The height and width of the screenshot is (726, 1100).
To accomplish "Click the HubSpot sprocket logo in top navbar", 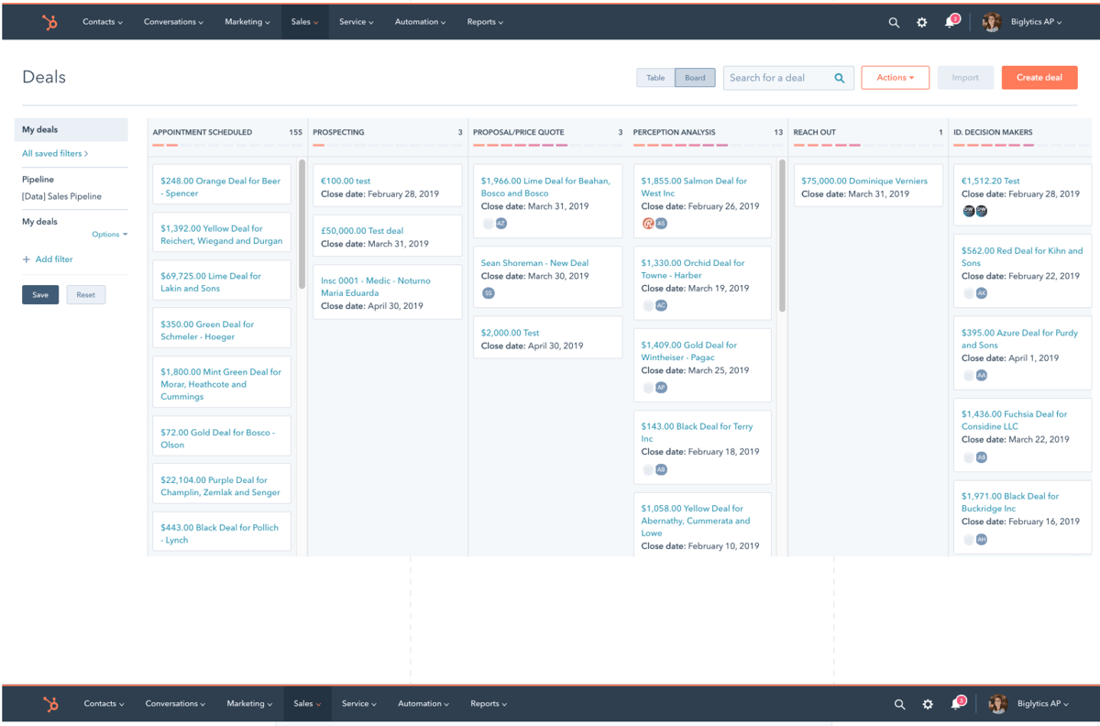I will pyautogui.click(x=49, y=22).
